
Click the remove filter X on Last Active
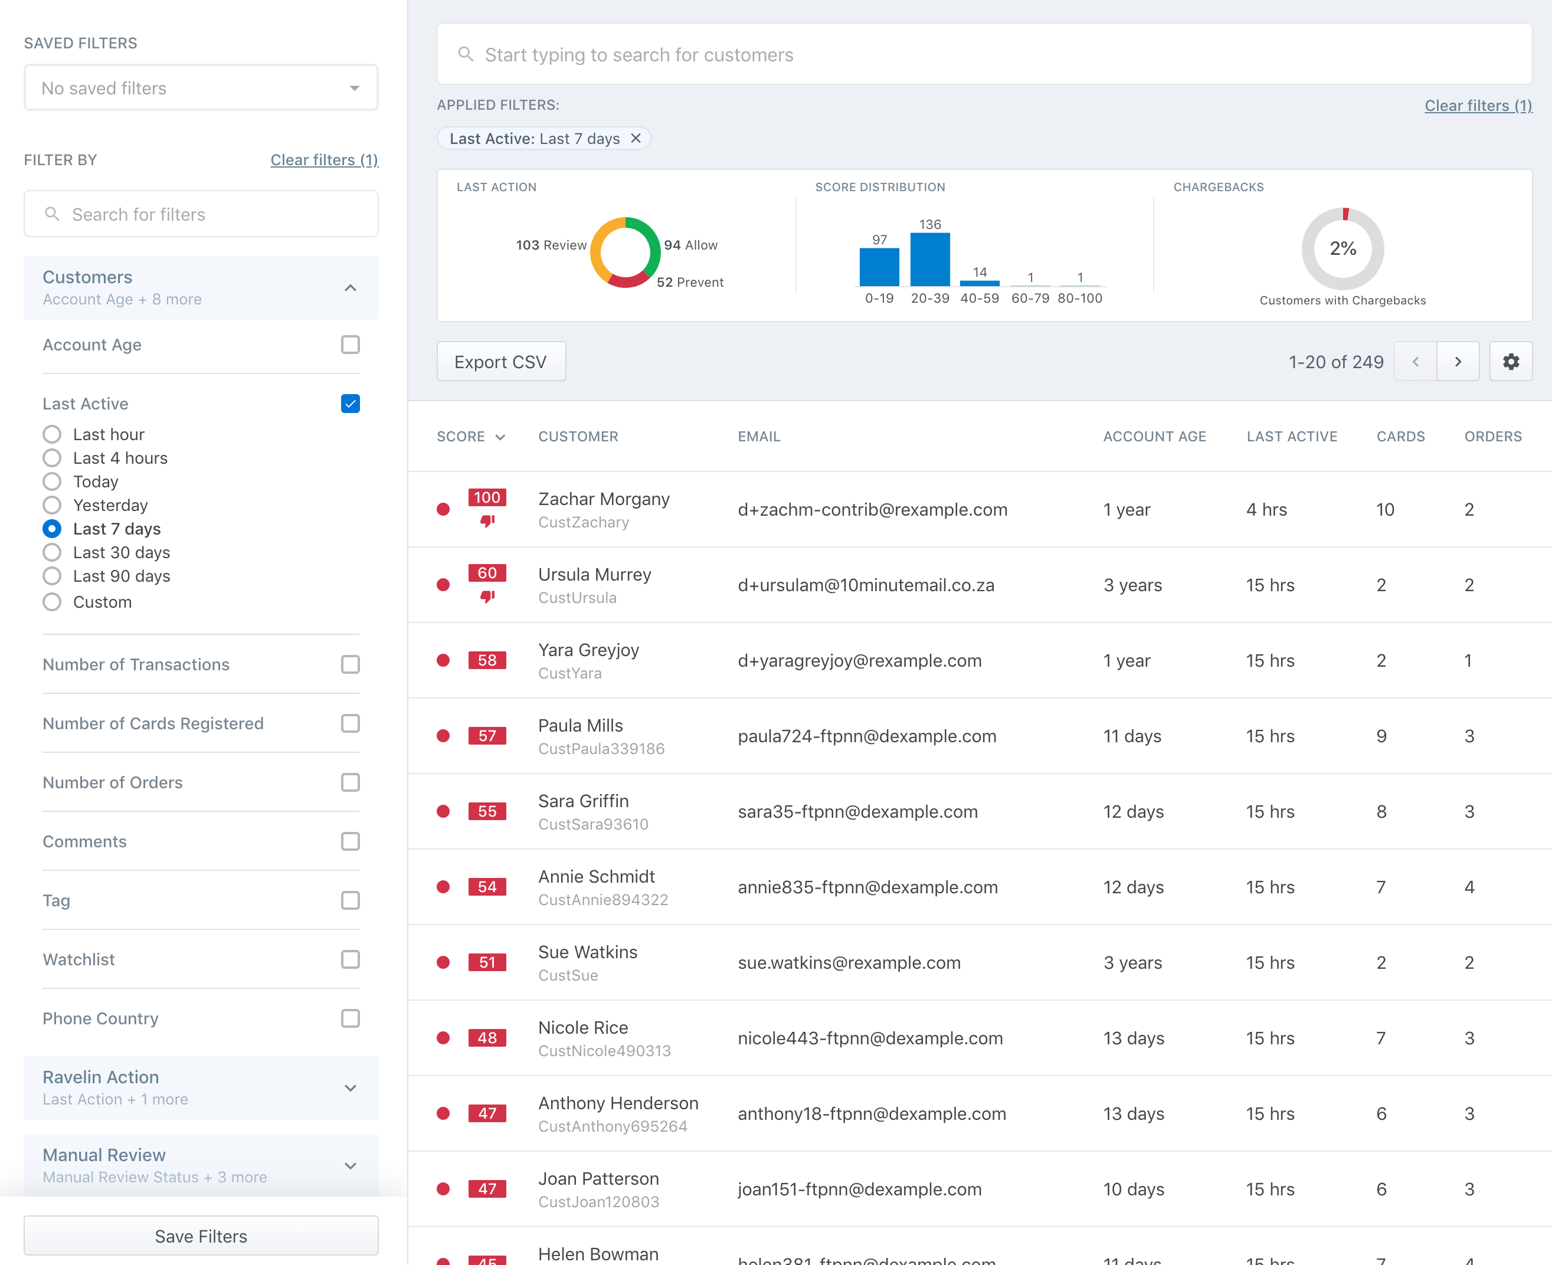(637, 138)
